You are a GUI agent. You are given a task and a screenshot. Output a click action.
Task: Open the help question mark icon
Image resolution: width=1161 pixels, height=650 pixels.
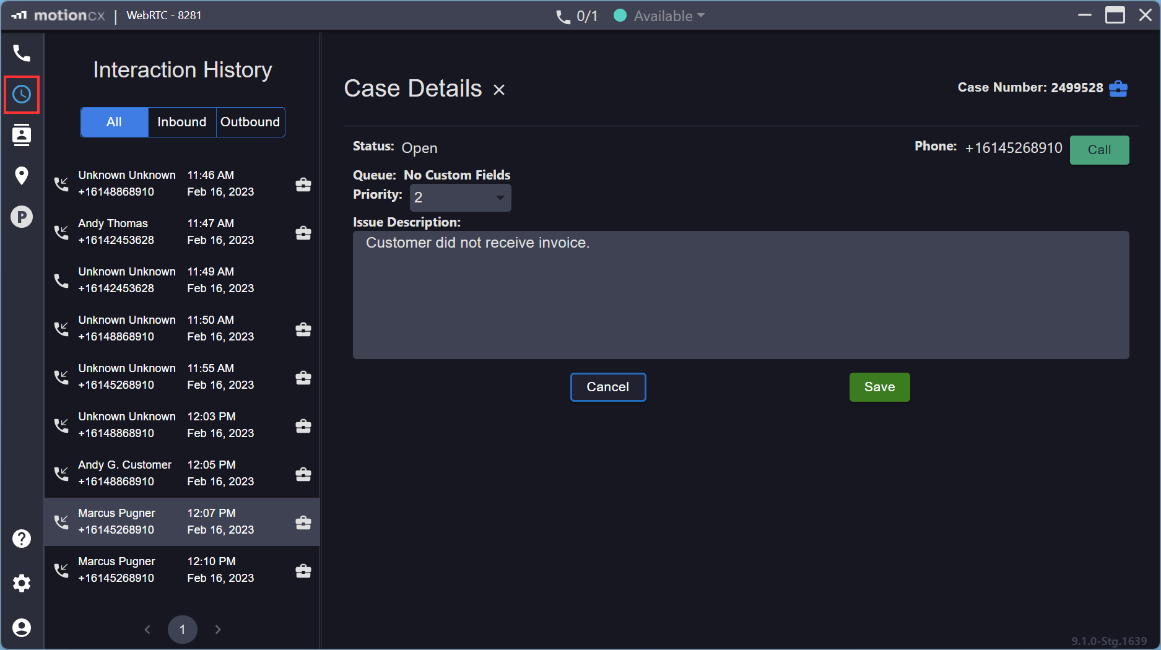(22, 539)
